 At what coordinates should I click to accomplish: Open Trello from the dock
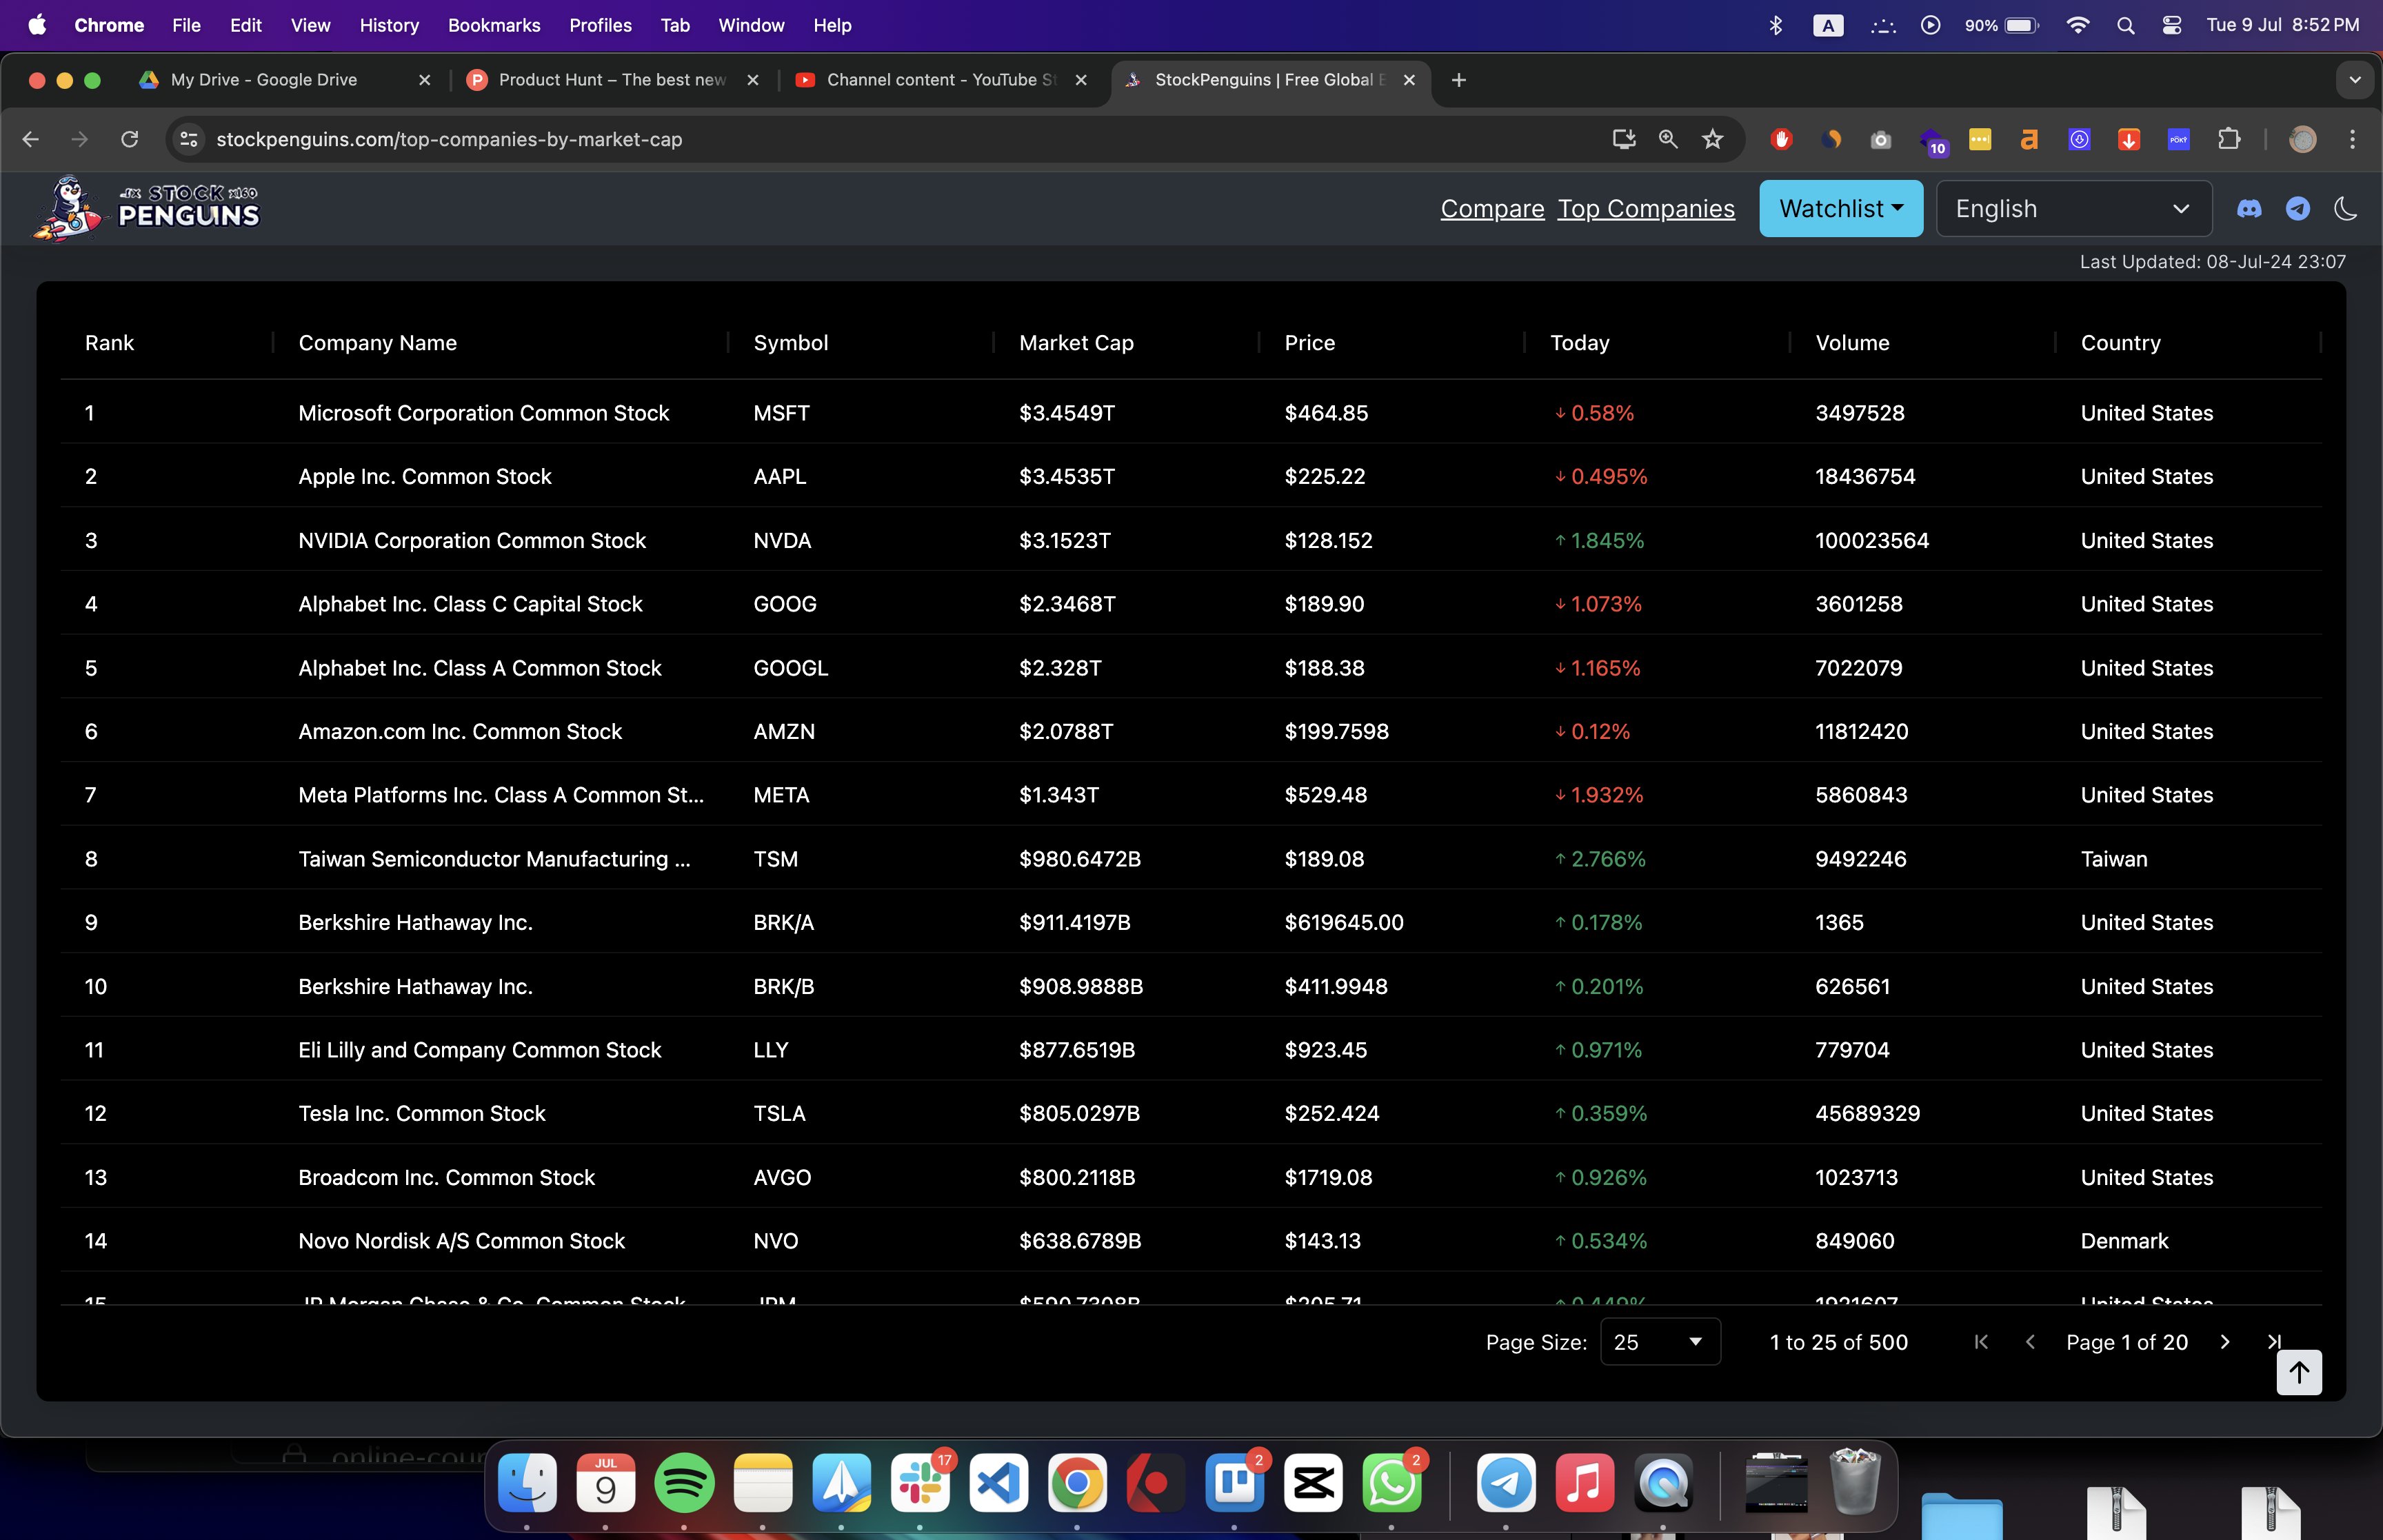[1235, 1483]
